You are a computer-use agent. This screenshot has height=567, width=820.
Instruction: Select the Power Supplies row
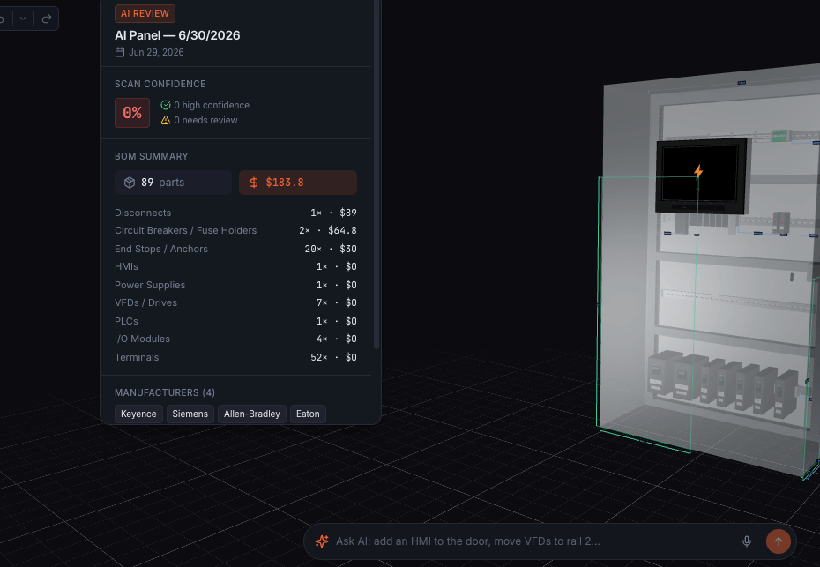click(x=235, y=285)
